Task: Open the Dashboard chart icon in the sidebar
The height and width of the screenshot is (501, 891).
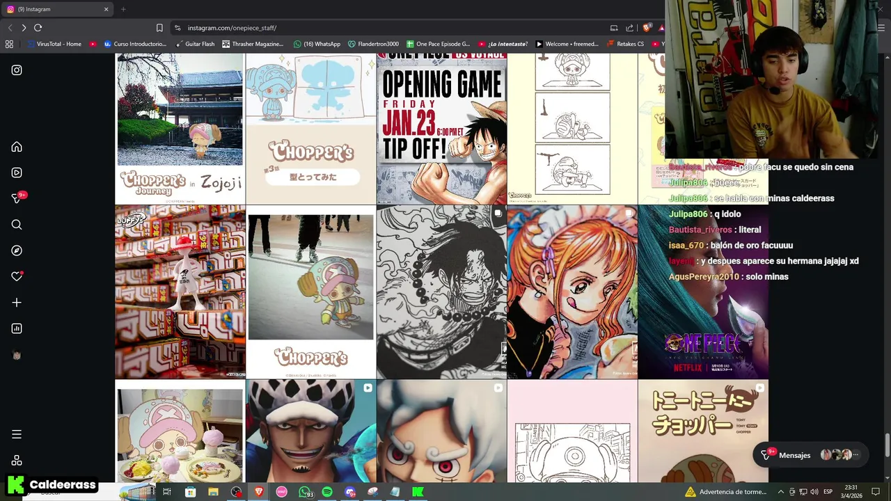Action: (17, 328)
